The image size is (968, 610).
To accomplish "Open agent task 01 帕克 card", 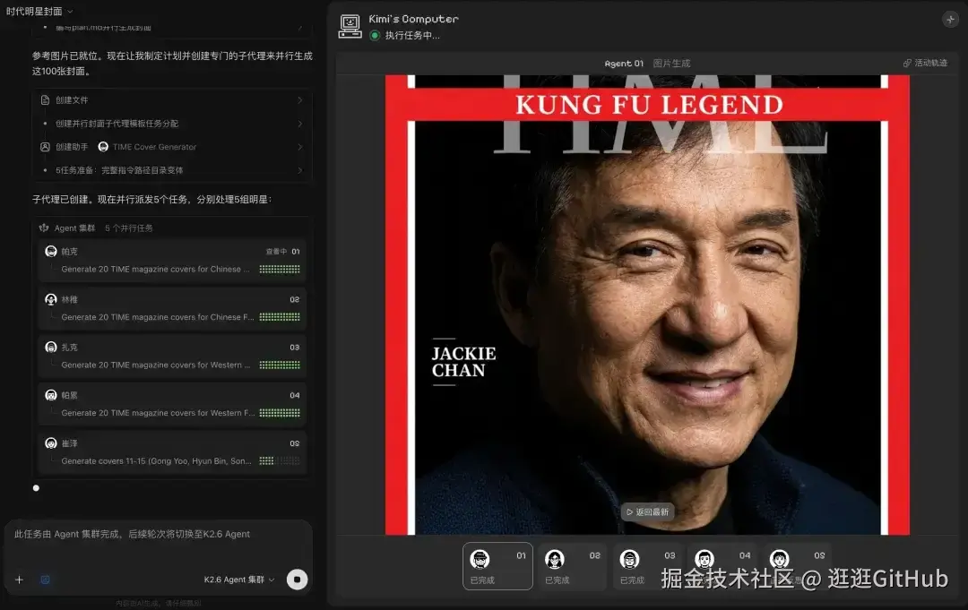I will coord(172,261).
